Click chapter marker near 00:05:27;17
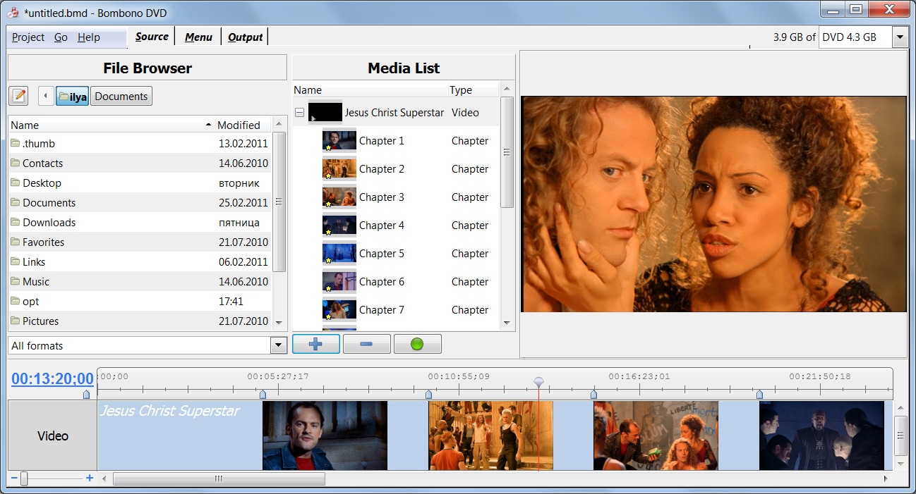Screen dimensions: 916x494 click(263, 395)
